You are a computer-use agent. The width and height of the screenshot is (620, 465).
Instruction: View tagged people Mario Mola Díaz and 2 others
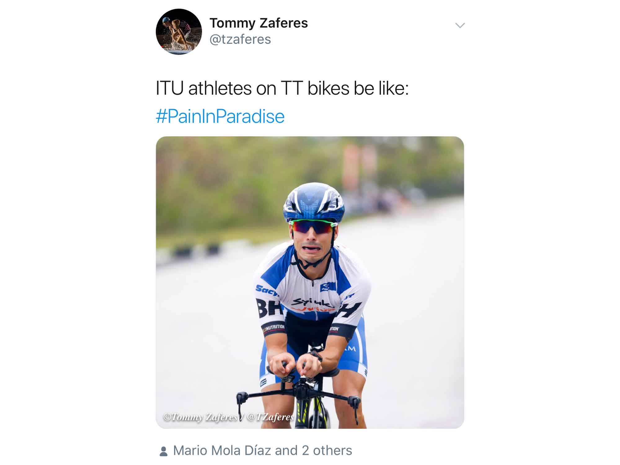[262, 450]
